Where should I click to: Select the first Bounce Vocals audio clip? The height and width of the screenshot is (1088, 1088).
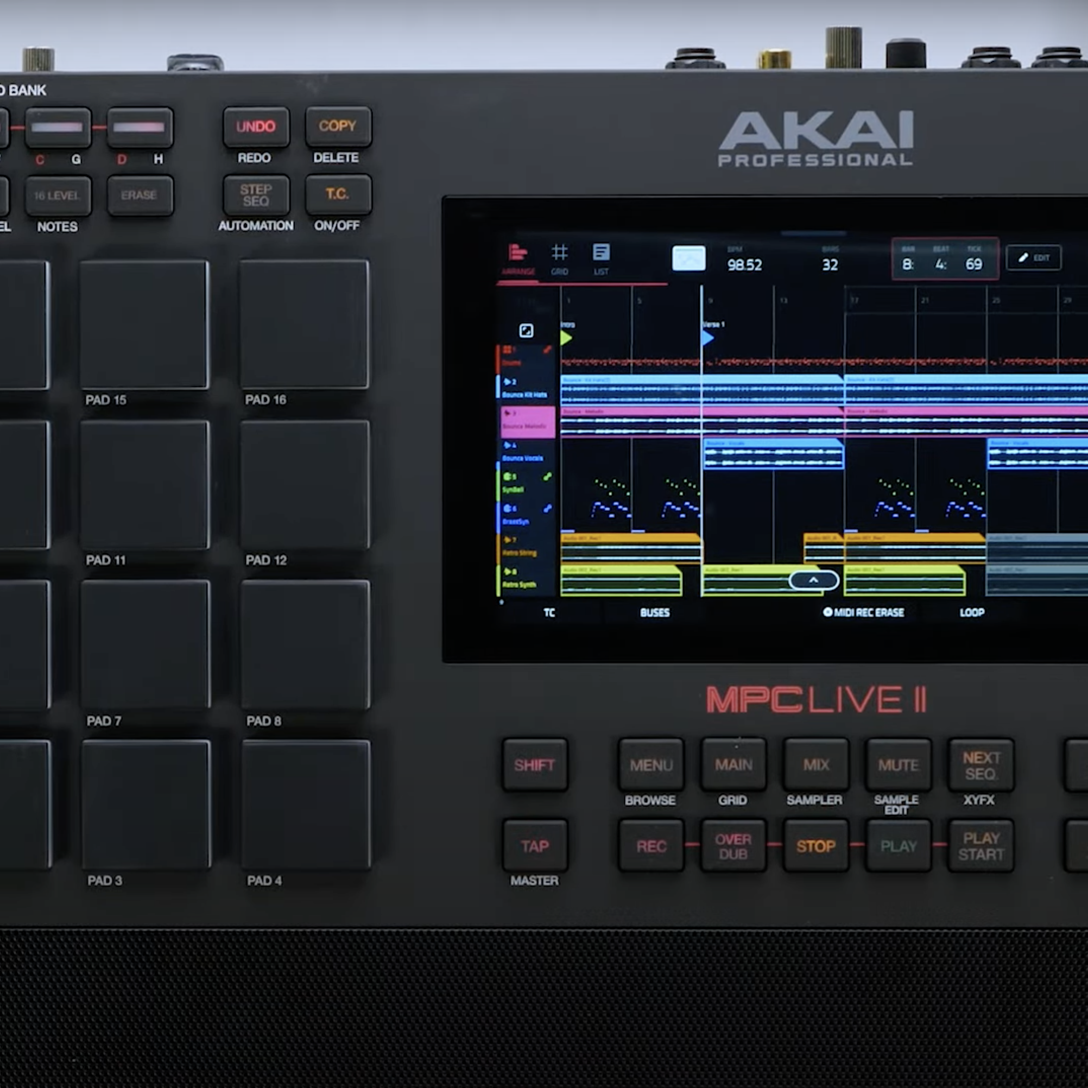tap(773, 454)
